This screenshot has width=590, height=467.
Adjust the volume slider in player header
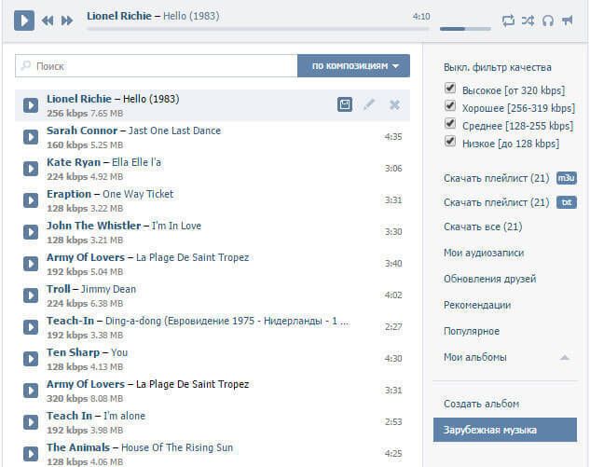tap(465, 29)
